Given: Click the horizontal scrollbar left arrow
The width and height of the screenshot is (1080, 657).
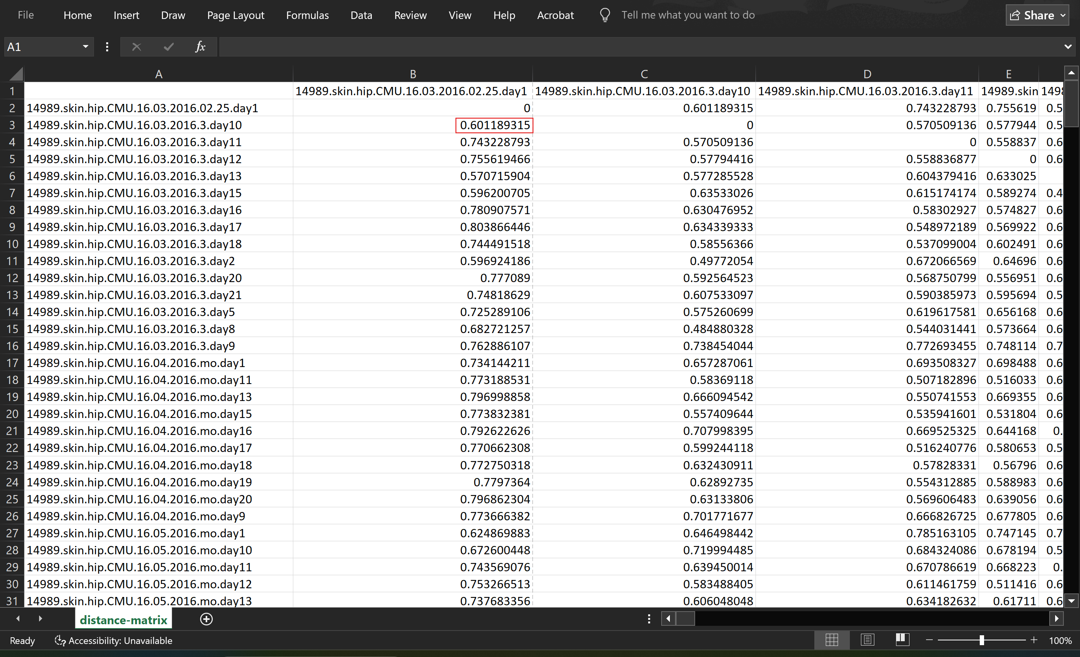Looking at the screenshot, I should click(x=668, y=619).
